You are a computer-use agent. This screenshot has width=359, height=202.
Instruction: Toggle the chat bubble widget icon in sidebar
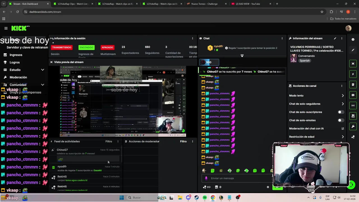click(353, 95)
